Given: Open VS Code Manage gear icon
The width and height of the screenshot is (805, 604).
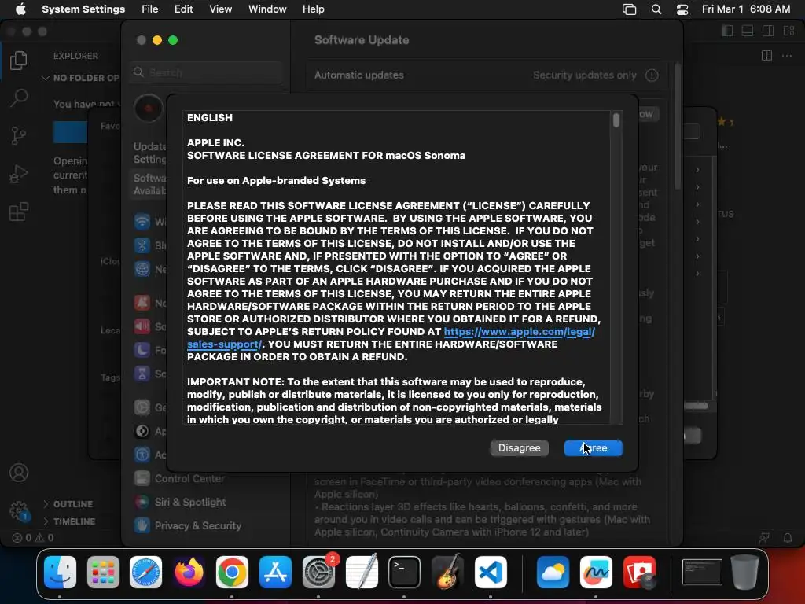Looking at the screenshot, I should [19, 510].
